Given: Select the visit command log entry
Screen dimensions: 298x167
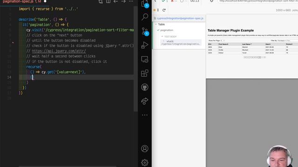Looking at the screenshot, I should click(181, 42).
